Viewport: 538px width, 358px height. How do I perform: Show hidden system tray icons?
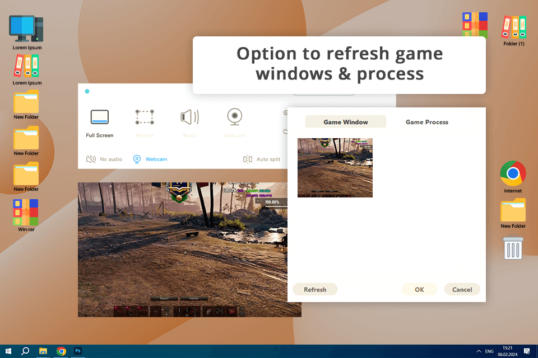click(x=479, y=351)
